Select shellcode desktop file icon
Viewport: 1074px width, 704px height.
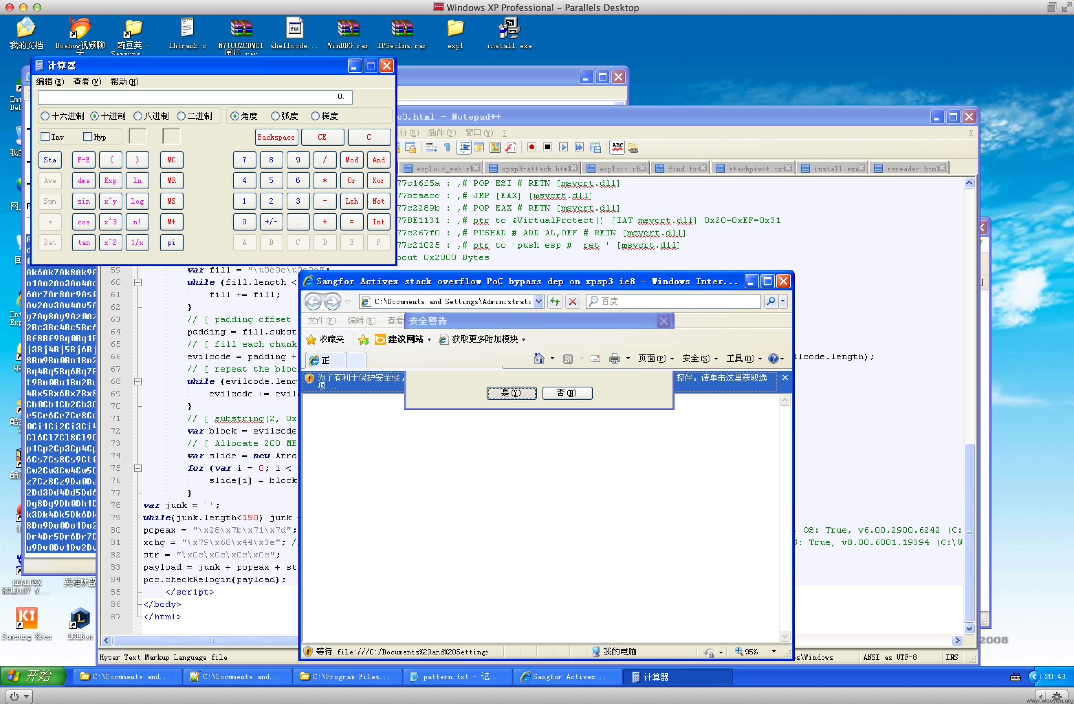tap(294, 34)
